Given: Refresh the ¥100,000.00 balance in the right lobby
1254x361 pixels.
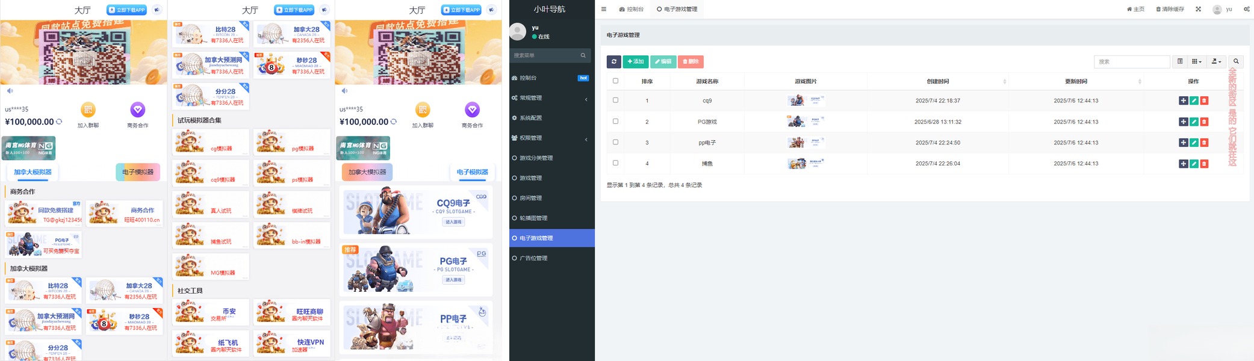Looking at the screenshot, I should pos(394,122).
